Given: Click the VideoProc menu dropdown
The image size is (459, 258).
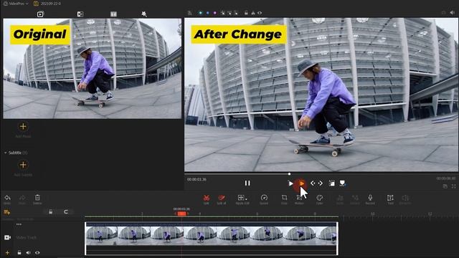Looking at the screenshot, I should tap(16, 4).
